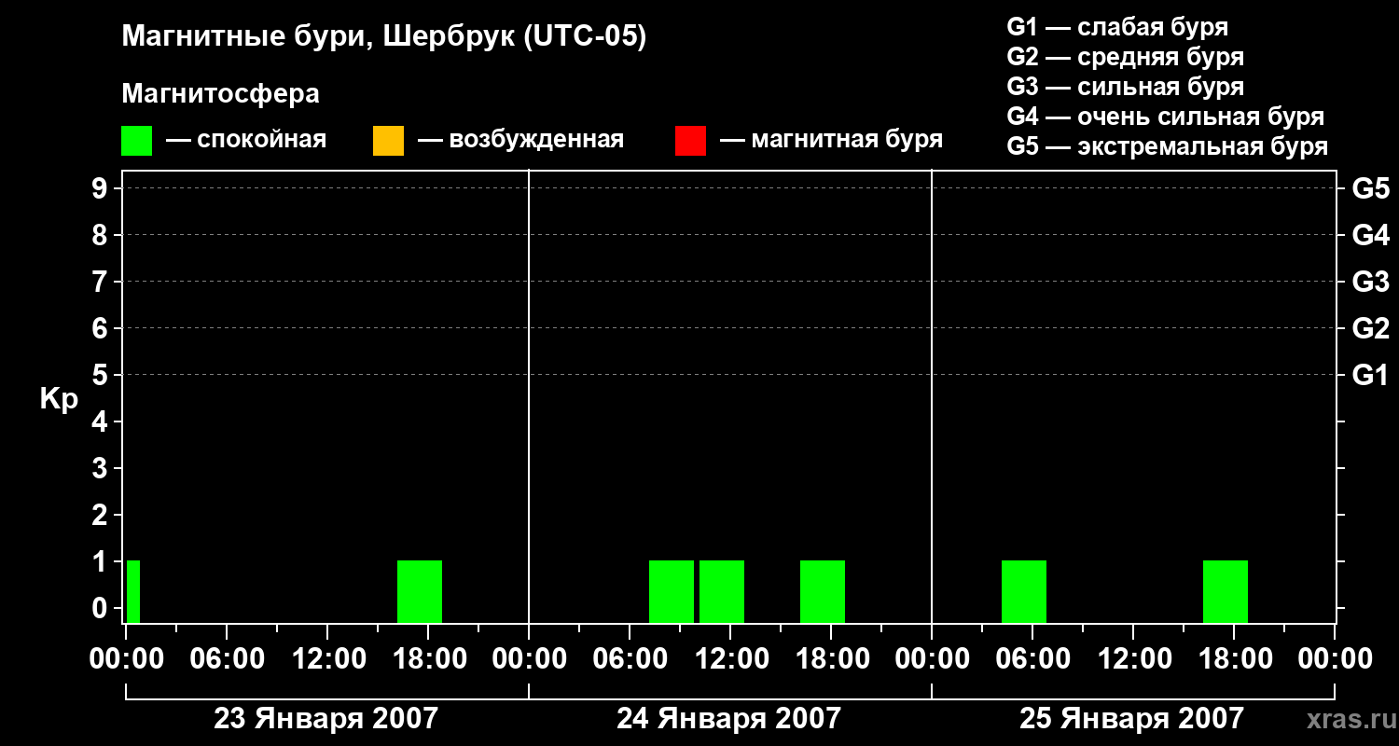This screenshot has height=746, width=1399.
Task: Click the 'магнитная буря' legend label
Action: point(847,141)
